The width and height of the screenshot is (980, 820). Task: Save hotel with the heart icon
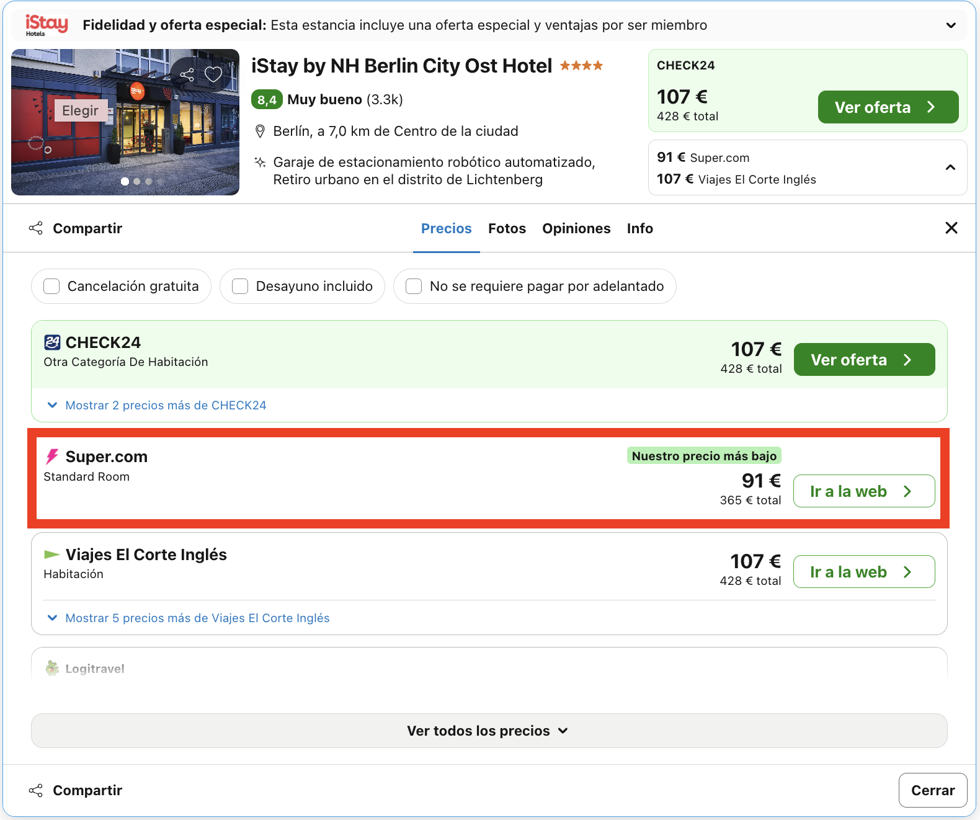coord(213,74)
